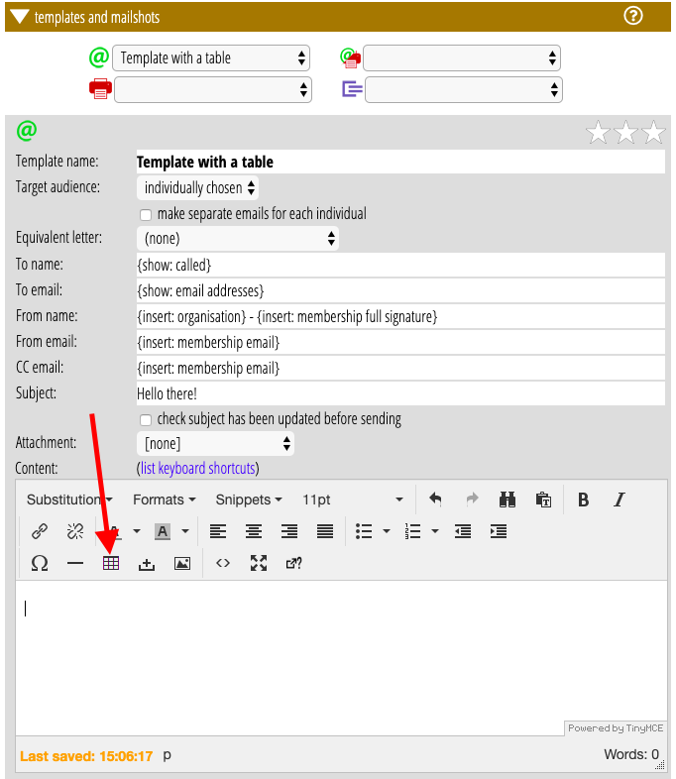
Task: Click the Redo arrow icon
Action: [472, 499]
